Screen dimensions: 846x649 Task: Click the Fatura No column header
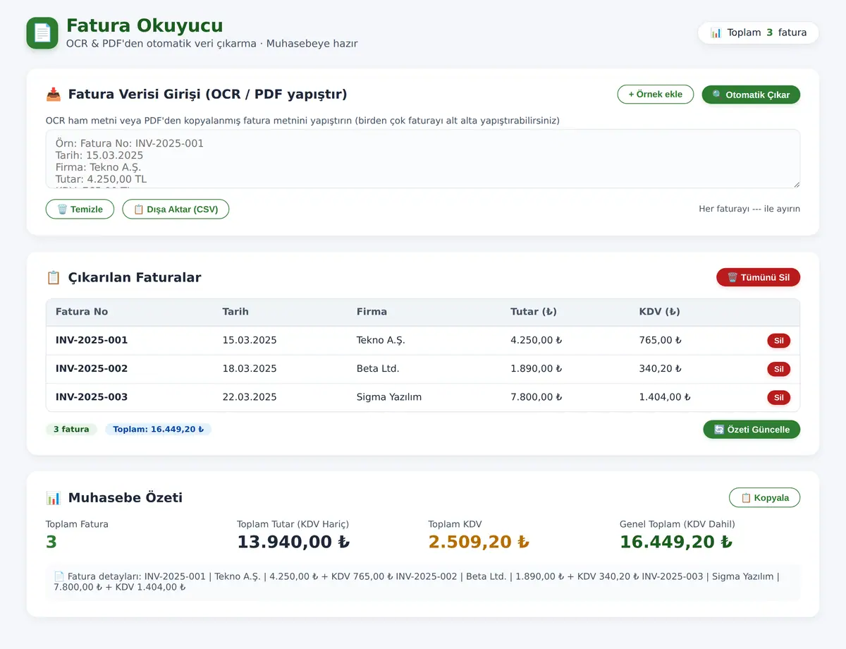[x=82, y=312]
